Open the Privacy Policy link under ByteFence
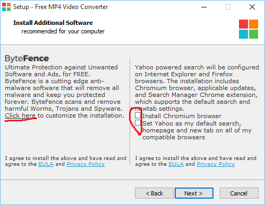 point(86,164)
